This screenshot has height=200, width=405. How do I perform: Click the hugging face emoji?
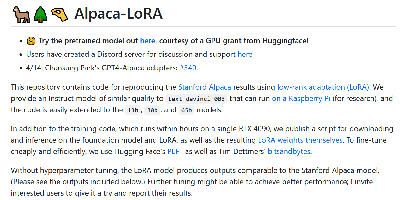tap(31, 41)
